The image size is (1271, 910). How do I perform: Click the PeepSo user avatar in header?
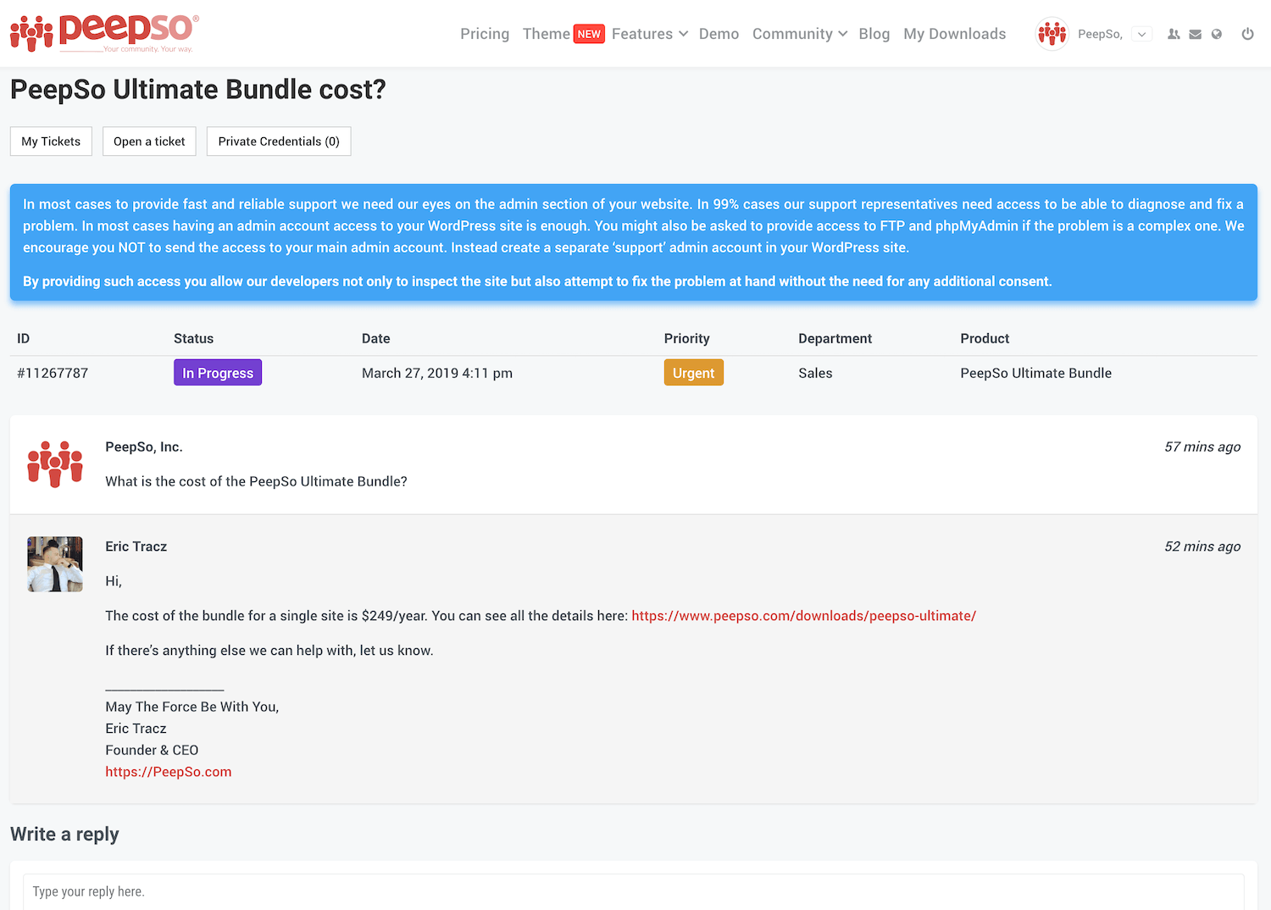[1052, 34]
